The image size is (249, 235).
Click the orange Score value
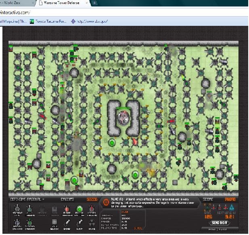230,199
